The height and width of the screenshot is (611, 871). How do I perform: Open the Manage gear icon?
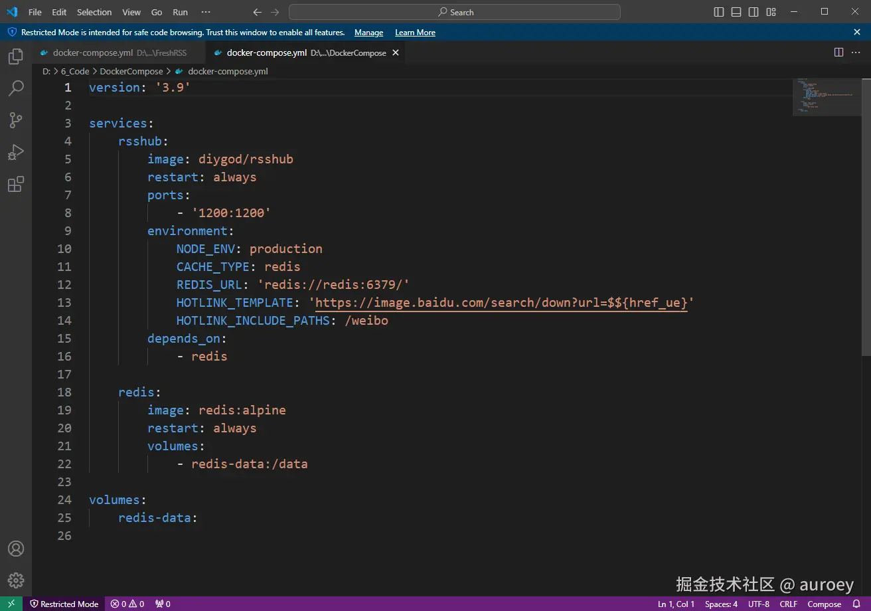tap(16, 580)
